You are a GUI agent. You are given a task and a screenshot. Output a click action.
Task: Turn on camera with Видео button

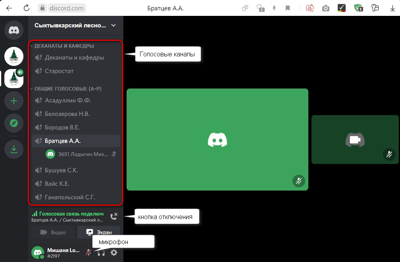(x=53, y=232)
